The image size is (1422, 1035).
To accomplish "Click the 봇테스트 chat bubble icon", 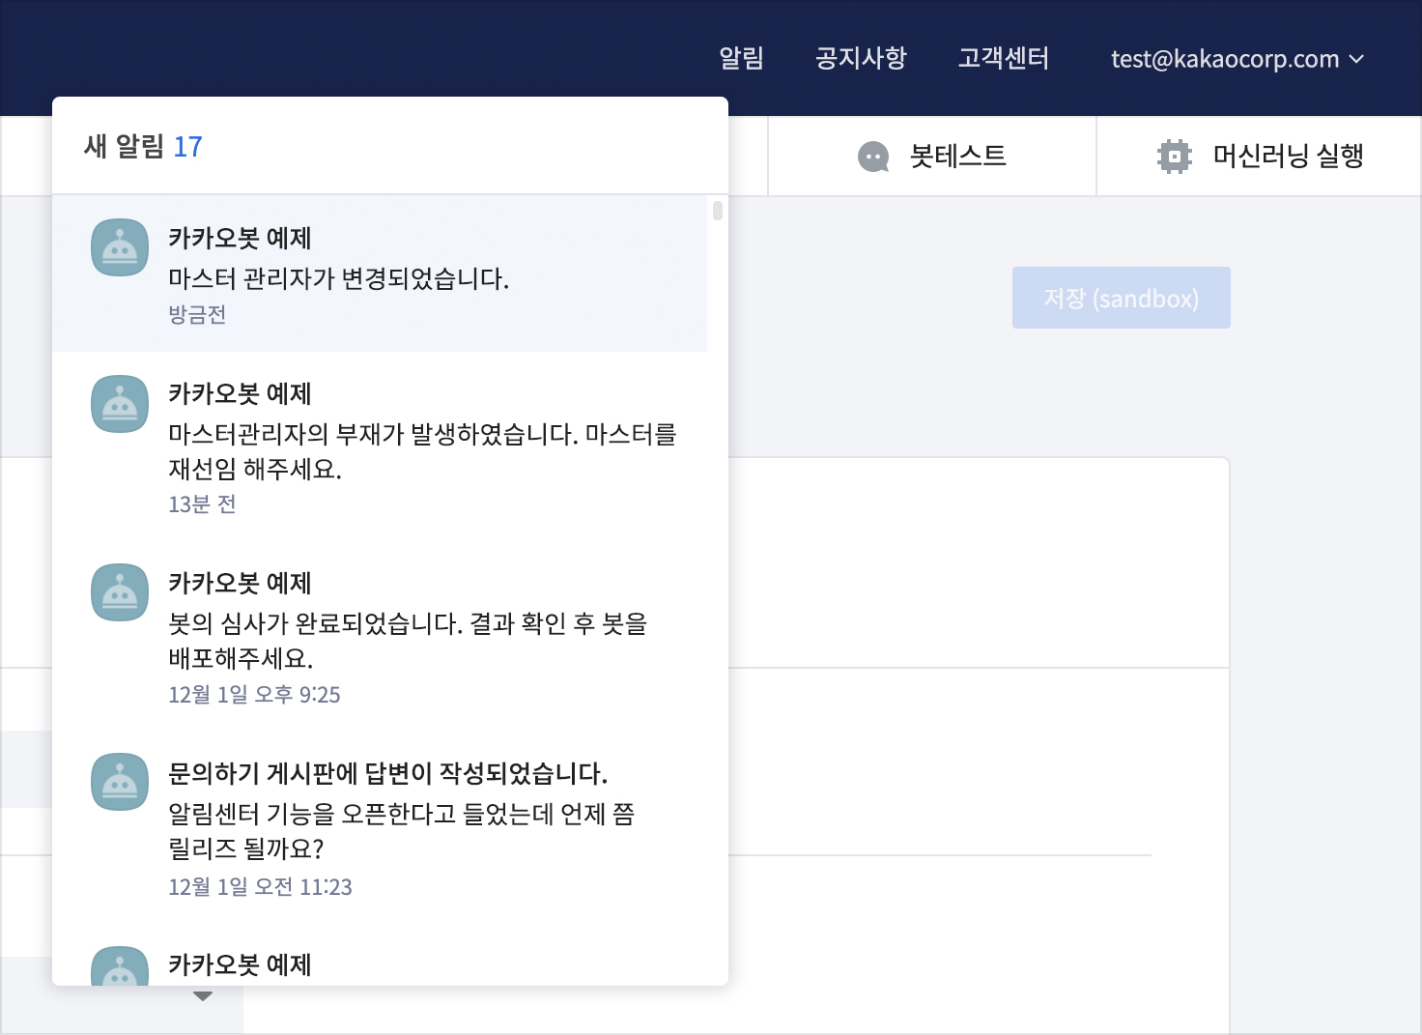I will point(873,157).
